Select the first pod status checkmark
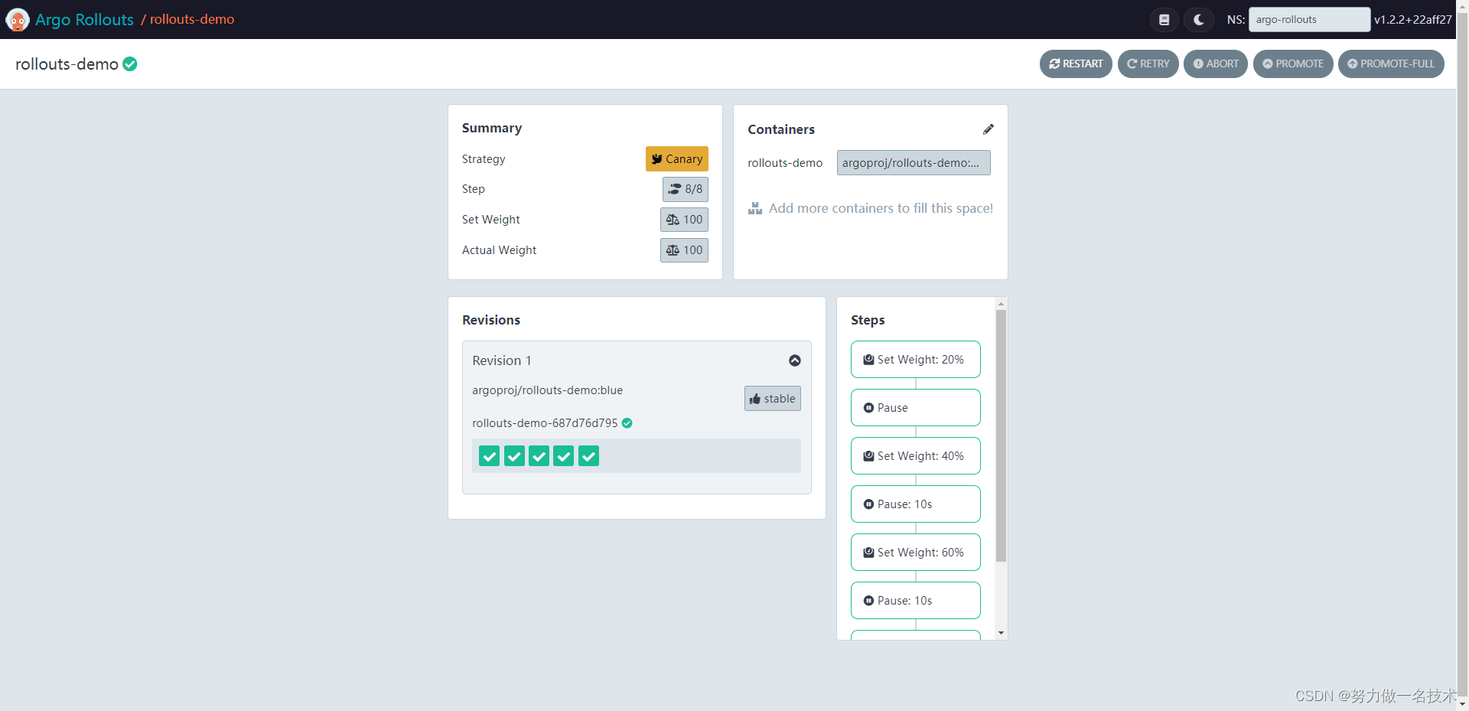1469x711 pixels. pyautogui.click(x=490, y=456)
